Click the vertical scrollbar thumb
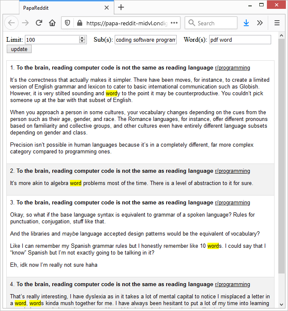The height and width of the screenshot is (311, 288). tap(281, 156)
